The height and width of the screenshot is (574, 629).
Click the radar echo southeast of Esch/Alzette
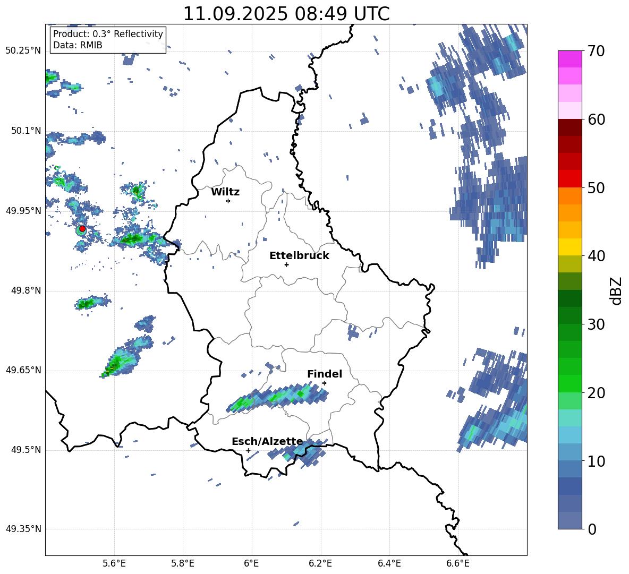(x=298, y=453)
